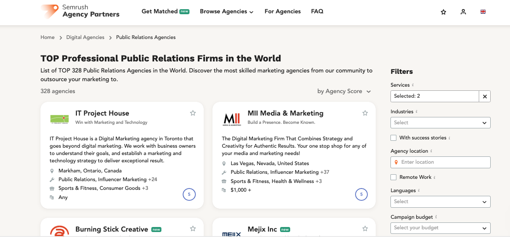The image size is (510, 238).
Task: Click +37 more services on MII Media
Action: click(x=325, y=172)
